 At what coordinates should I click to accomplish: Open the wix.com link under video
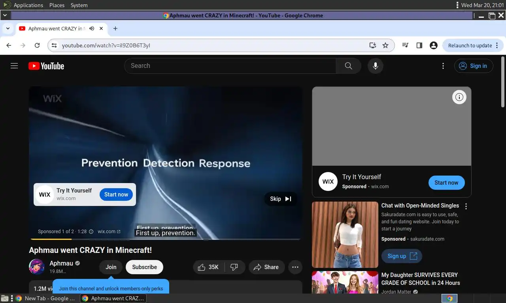click(109, 232)
